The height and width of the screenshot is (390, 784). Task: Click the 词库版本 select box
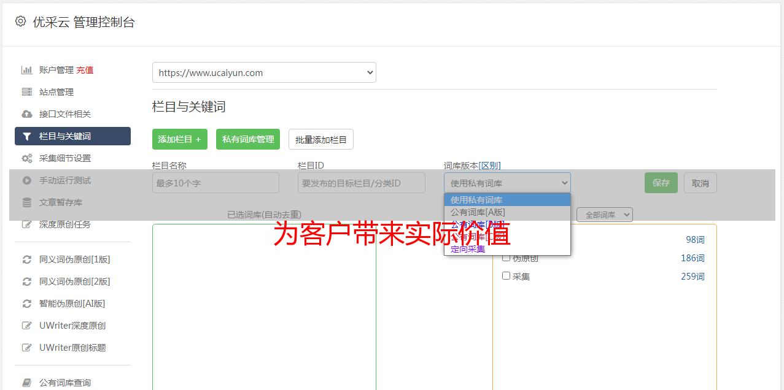[x=507, y=183]
